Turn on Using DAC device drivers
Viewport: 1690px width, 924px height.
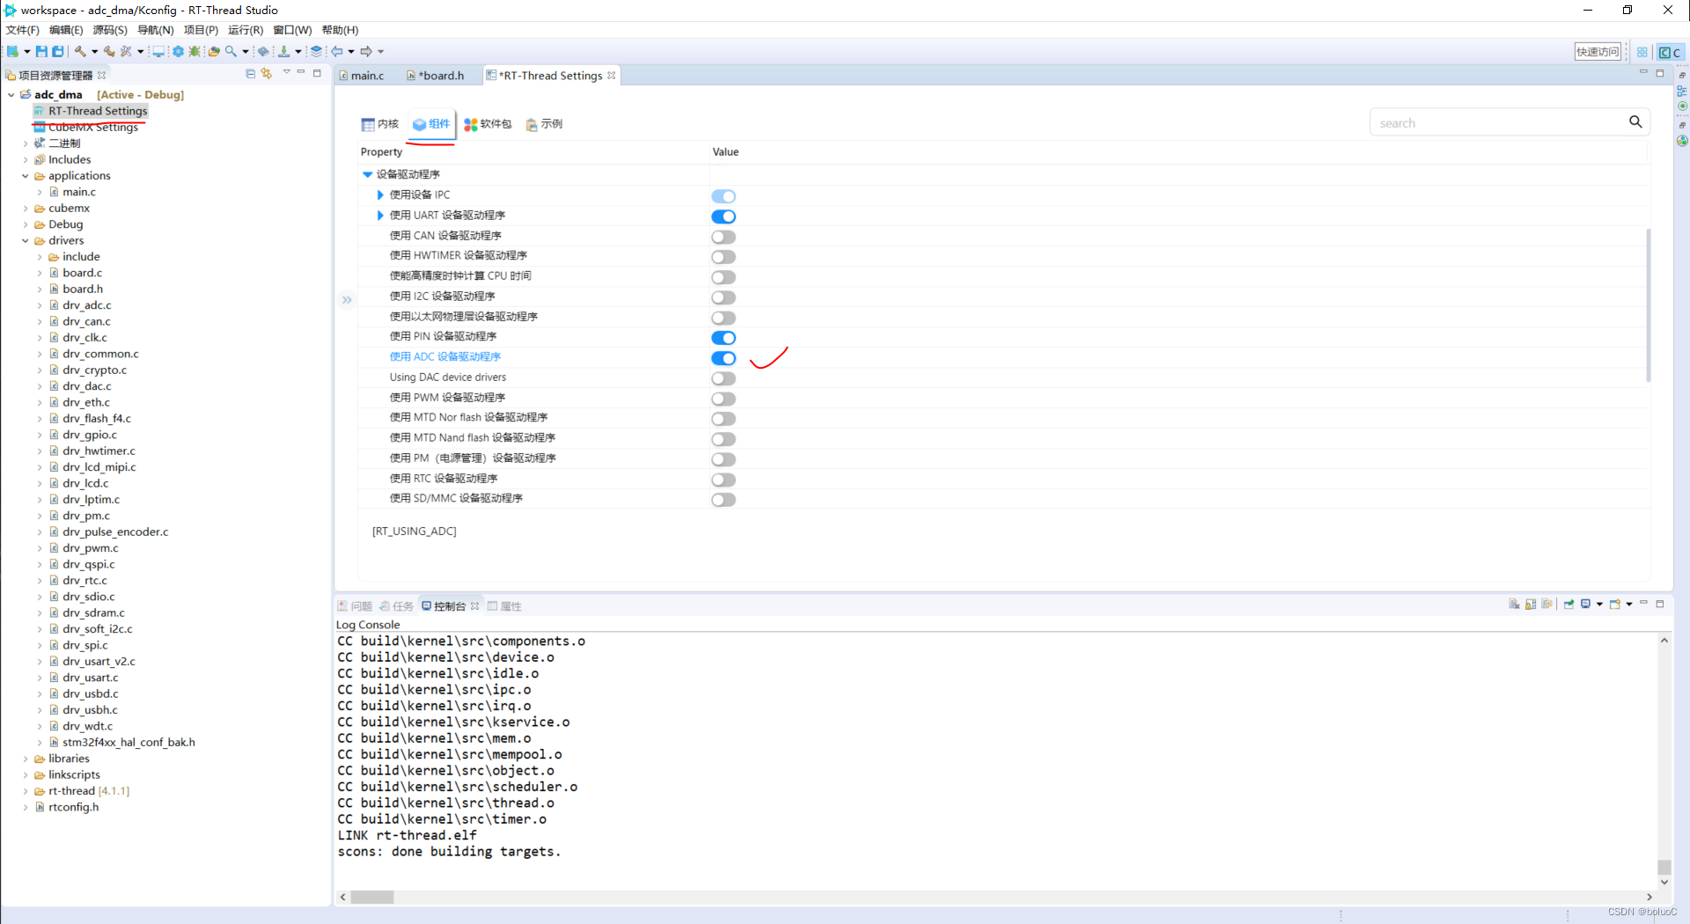[723, 378]
